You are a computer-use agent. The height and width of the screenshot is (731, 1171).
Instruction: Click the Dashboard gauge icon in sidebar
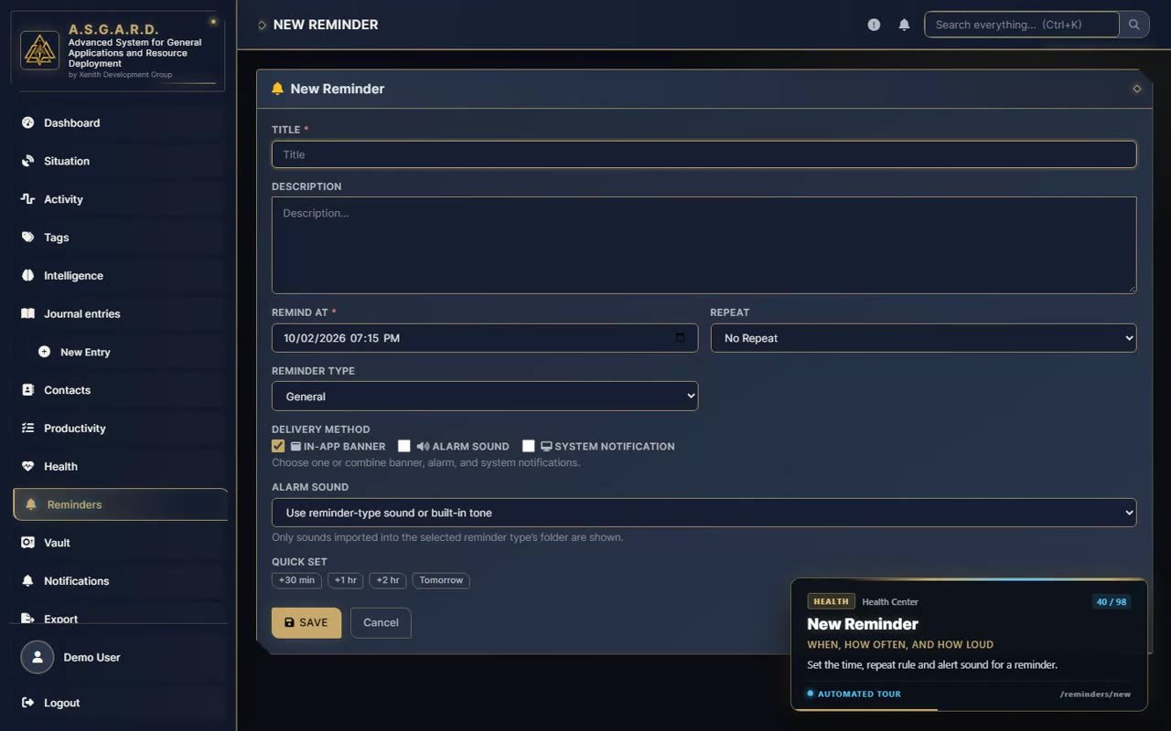pos(27,122)
